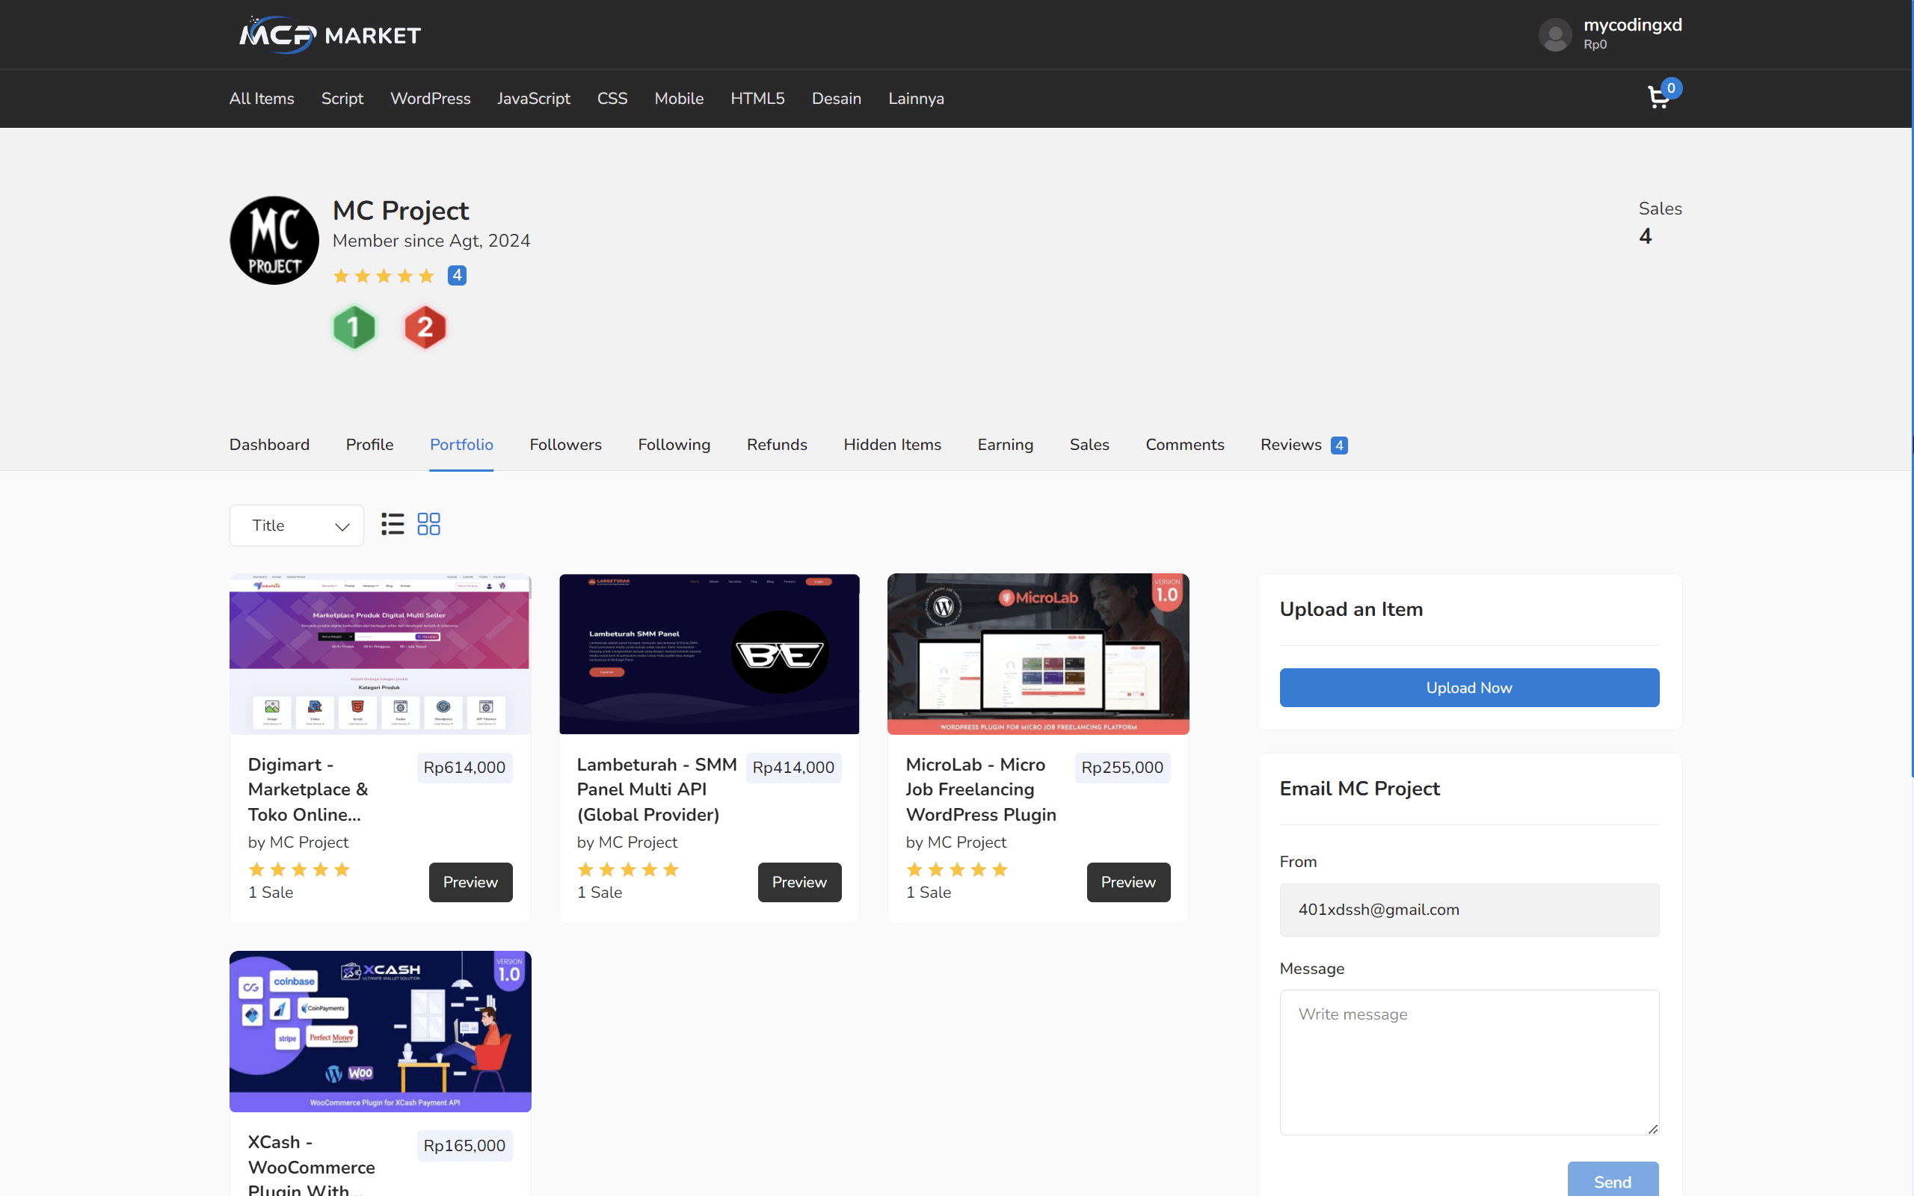Click Digimart star rating
This screenshot has width=1914, height=1196.
point(299,870)
